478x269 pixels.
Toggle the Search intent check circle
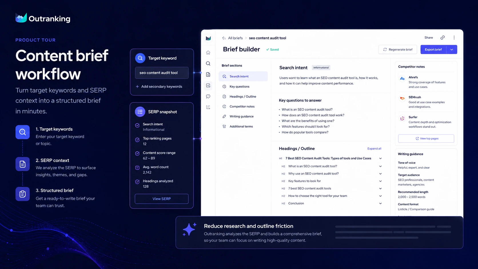pos(137,125)
